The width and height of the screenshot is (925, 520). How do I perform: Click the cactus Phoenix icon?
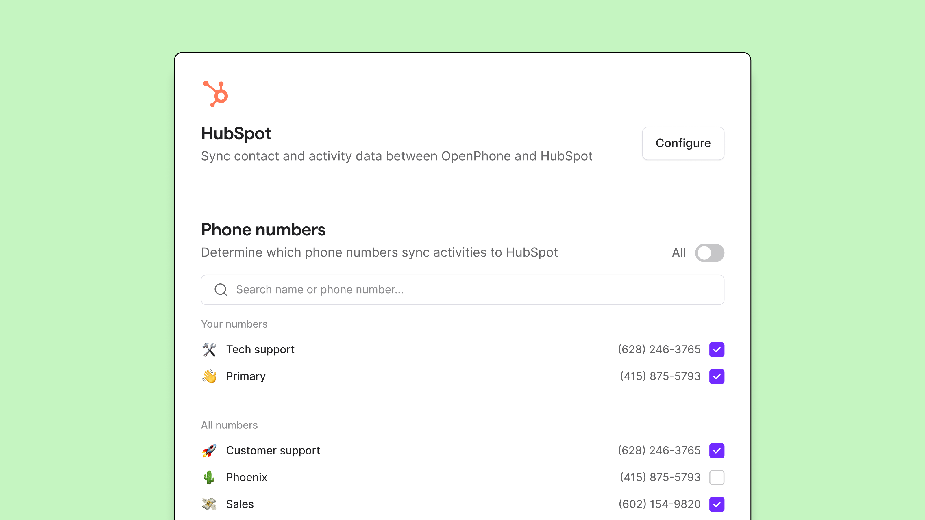point(209,478)
